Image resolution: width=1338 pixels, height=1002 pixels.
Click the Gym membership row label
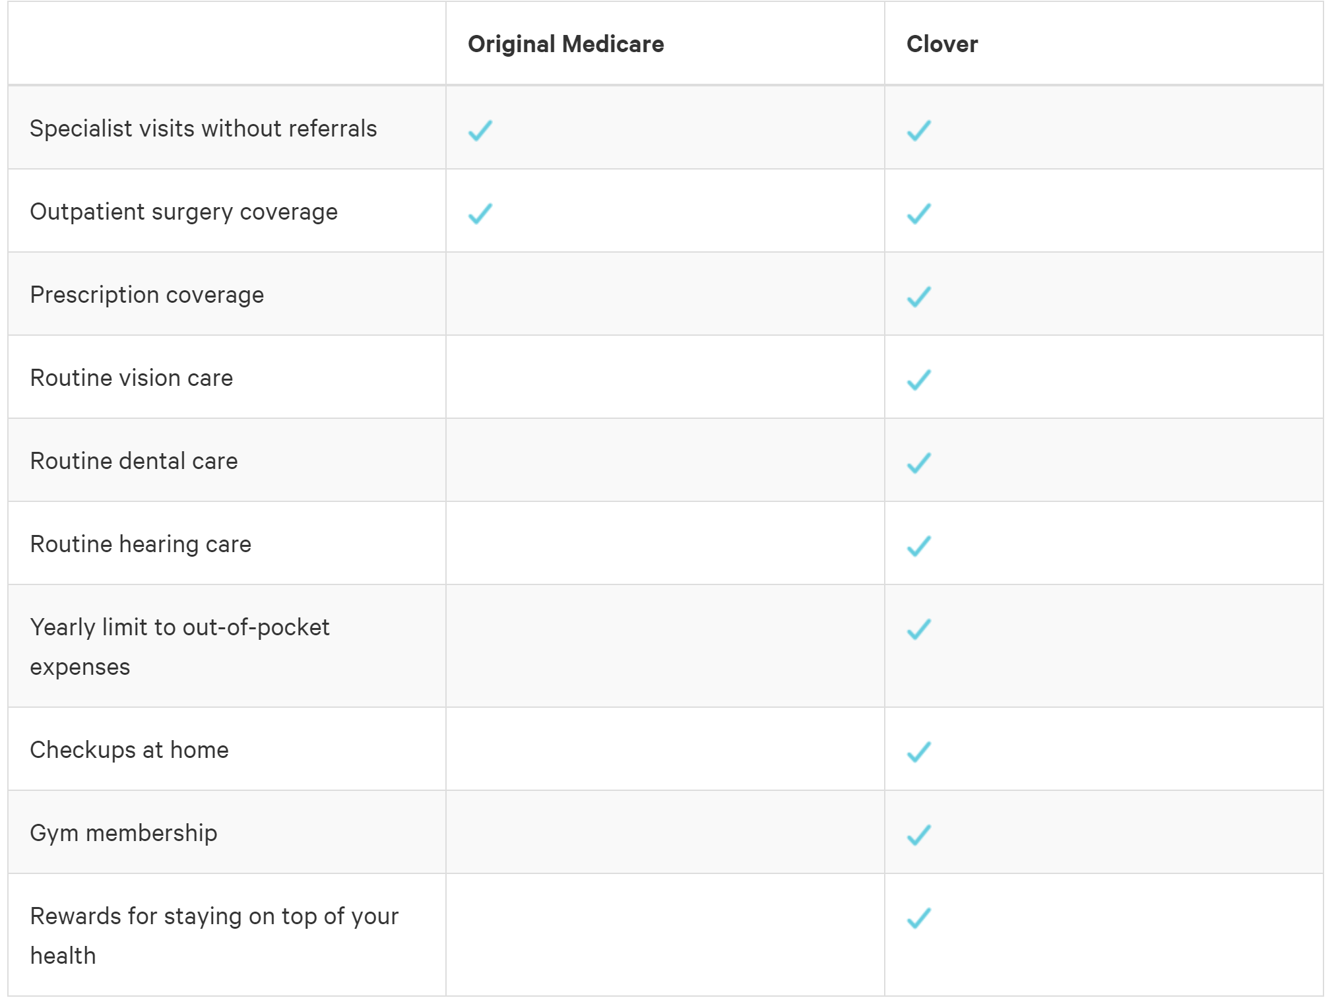(124, 833)
